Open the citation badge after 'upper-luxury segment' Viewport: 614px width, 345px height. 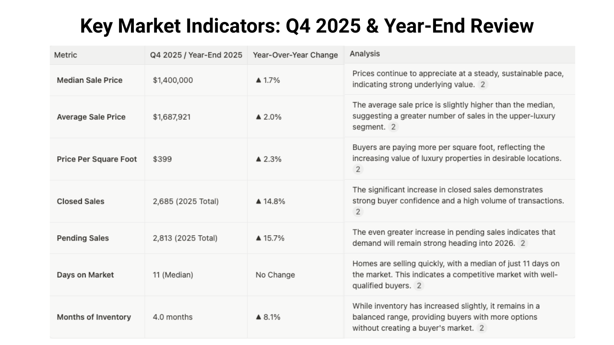tap(393, 127)
